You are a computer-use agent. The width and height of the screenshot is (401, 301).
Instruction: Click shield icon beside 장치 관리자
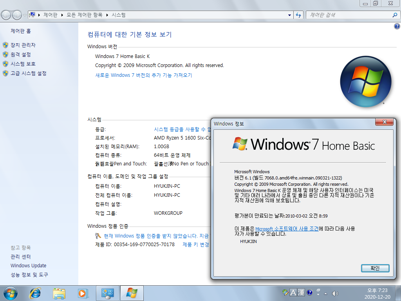point(5,45)
